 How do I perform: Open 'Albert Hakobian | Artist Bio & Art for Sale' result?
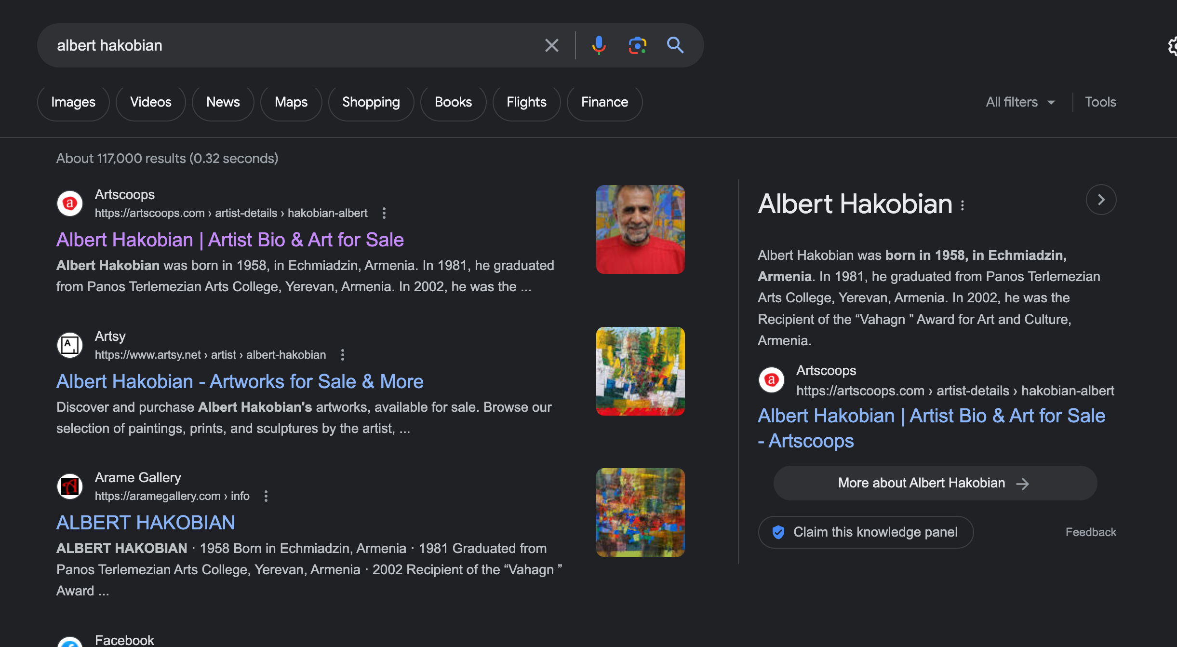(230, 240)
